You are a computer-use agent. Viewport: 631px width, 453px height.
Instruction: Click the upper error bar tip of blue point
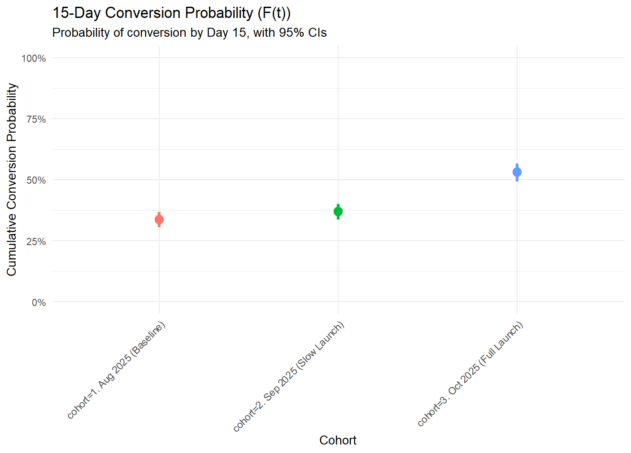(517, 165)
